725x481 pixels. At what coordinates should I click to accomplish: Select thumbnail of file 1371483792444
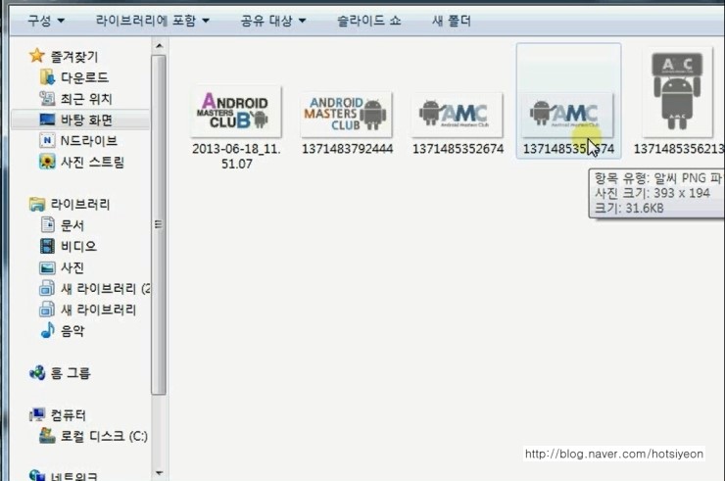pos(346,115)
